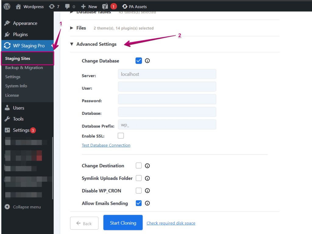Uncheck the Allow Emails Sending checkbox
The image size is (312, 234).
tap(139, 203)
